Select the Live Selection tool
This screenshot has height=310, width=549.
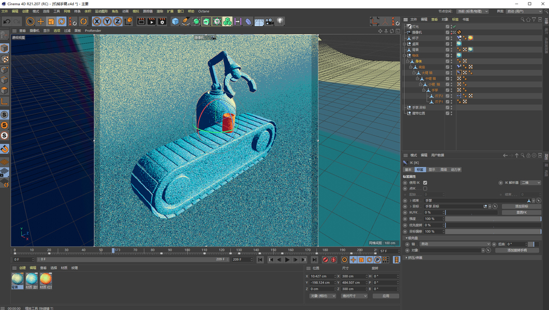30,21
